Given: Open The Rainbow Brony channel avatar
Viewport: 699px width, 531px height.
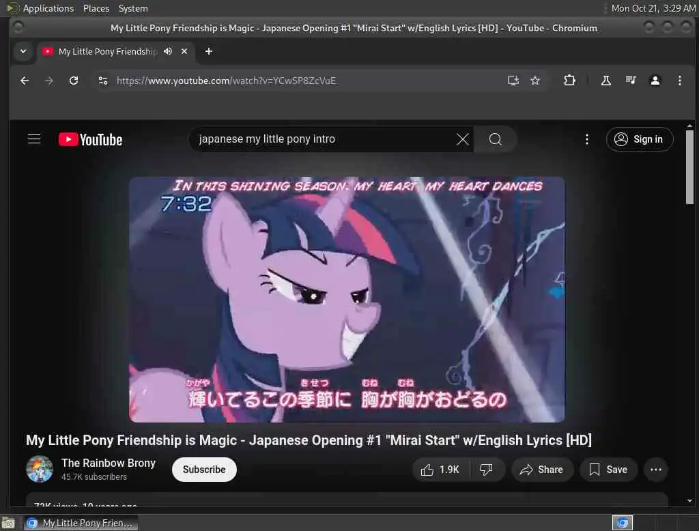Looking at the screenshot, I should 40,469.
